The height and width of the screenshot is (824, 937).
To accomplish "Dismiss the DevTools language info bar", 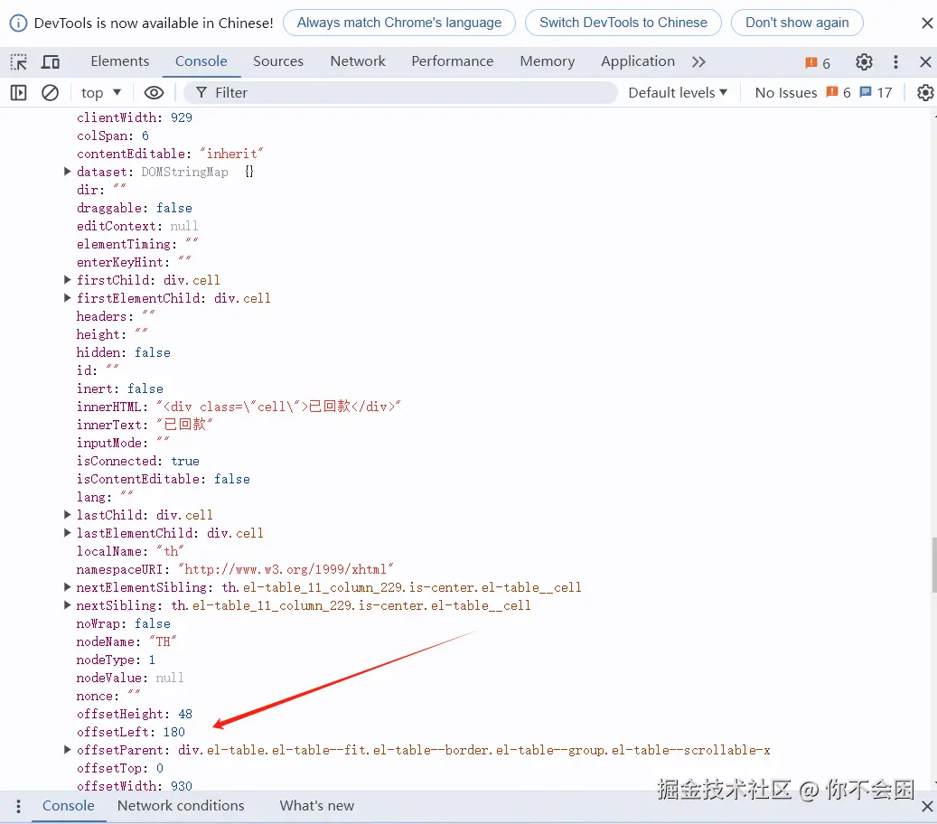I will [x=927, y=23].
